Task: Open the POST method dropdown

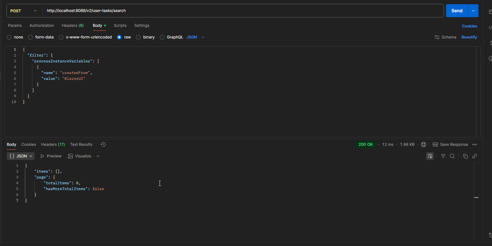Action: [24, 11]
